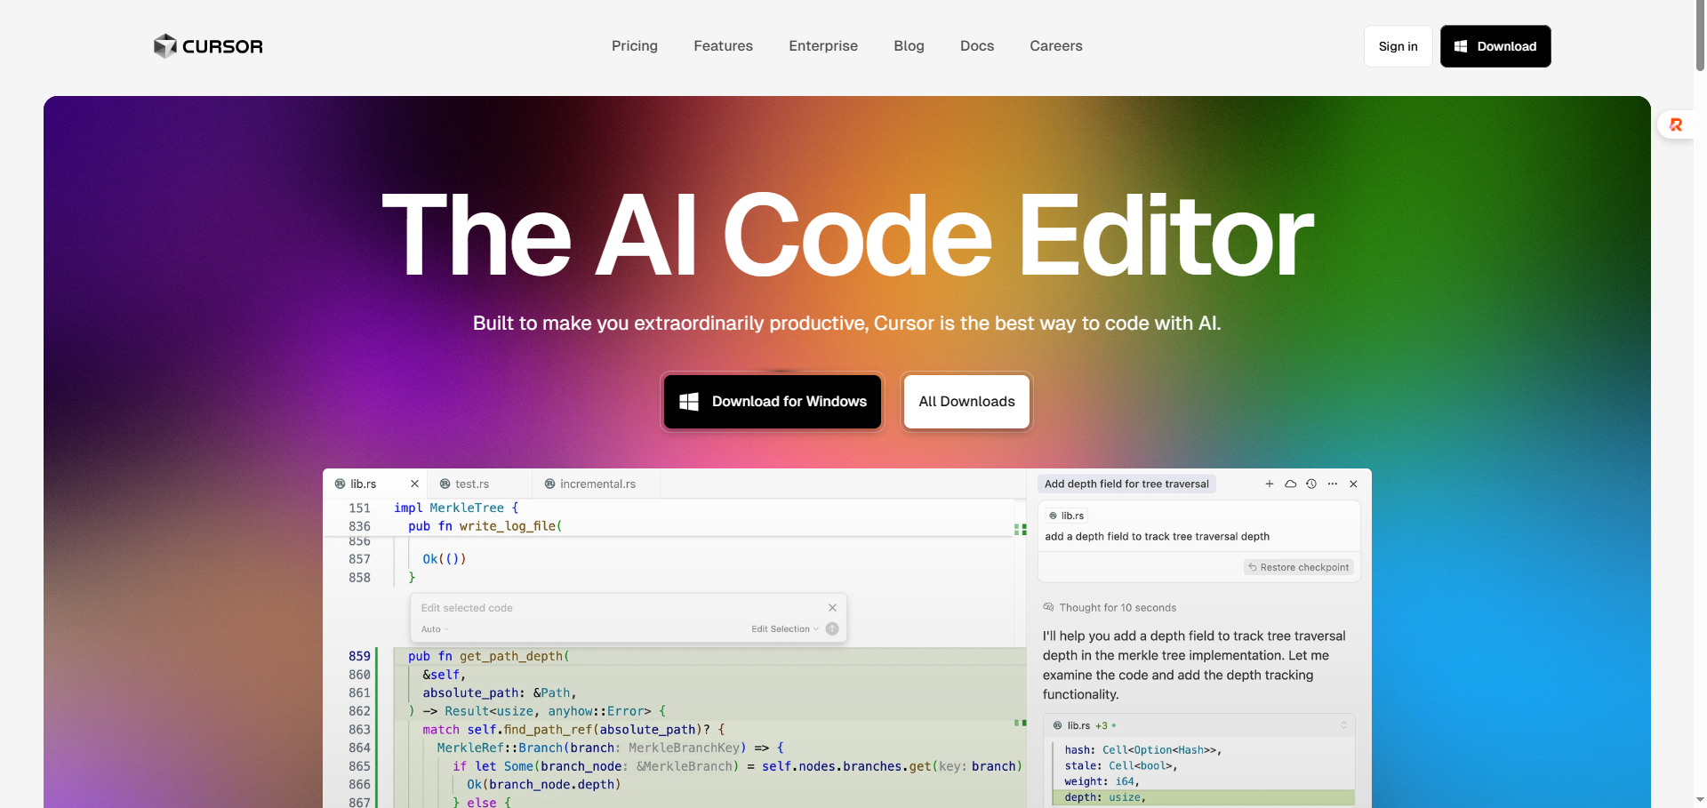This screenshot has height=808, width=1707.
Task: Click 'Ok(branch_node.depth)' code line
Action: tap(544, 785)
